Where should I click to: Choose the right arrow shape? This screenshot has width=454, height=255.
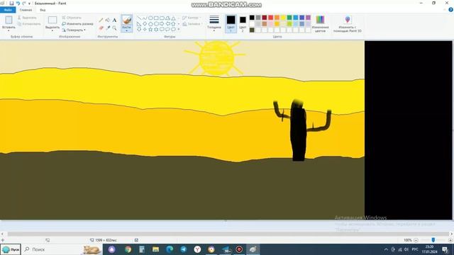(162, 23)
